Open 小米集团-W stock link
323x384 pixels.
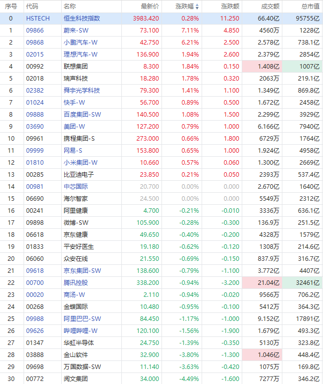[80, 162]
